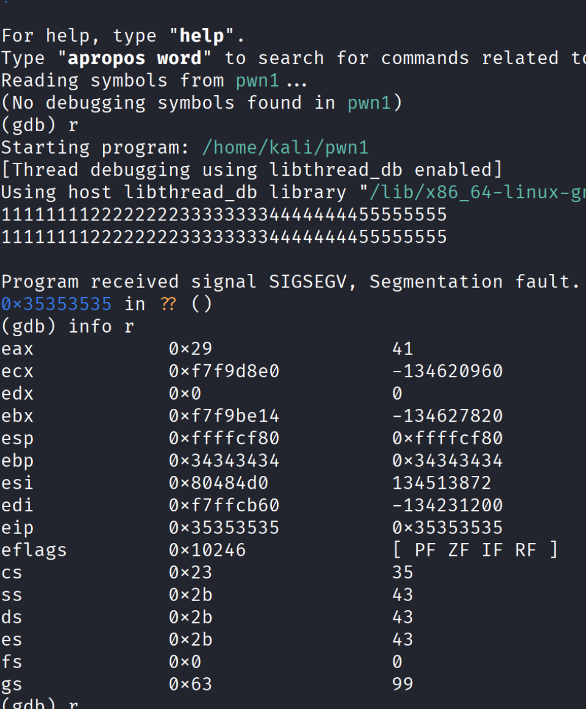Image resolution: width=586 pixels, height=709 pixels.
Task: Click the ecx hex value 0xf7f9d8e0
Action: click(x=224, y=371)
